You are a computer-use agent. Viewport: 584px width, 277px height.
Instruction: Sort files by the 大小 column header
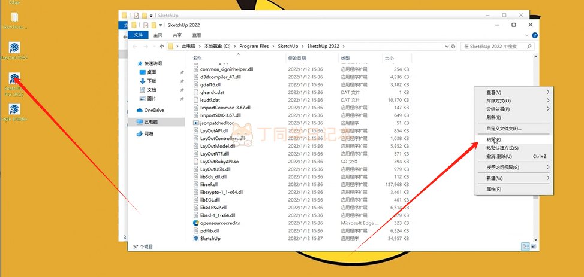[389, 59]
